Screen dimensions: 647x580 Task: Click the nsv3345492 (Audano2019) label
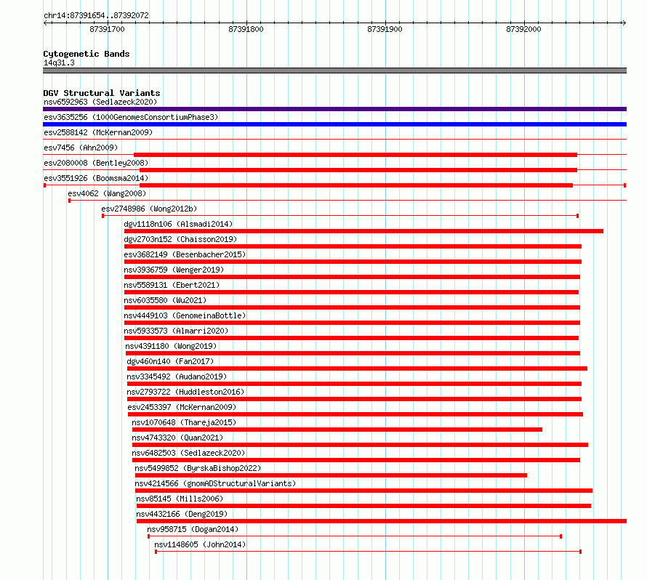click(x=177, y=376)
